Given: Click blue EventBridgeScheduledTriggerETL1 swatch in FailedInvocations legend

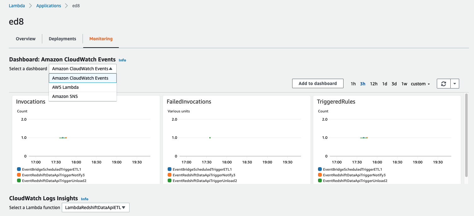Looking at the screenshot, I should (170, 169).
